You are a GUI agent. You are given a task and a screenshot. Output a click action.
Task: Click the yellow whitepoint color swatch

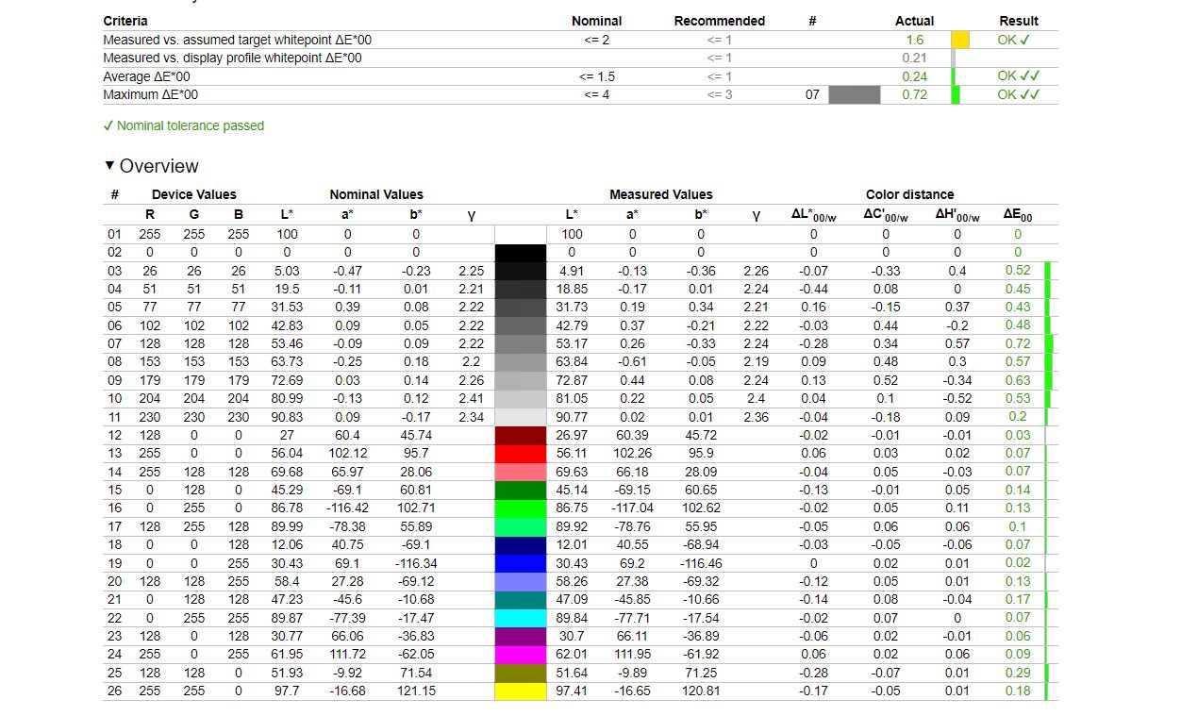[960, 41]
